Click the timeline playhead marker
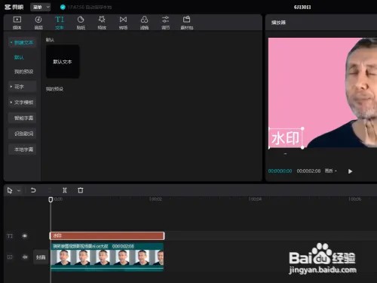 coord(51,199)
